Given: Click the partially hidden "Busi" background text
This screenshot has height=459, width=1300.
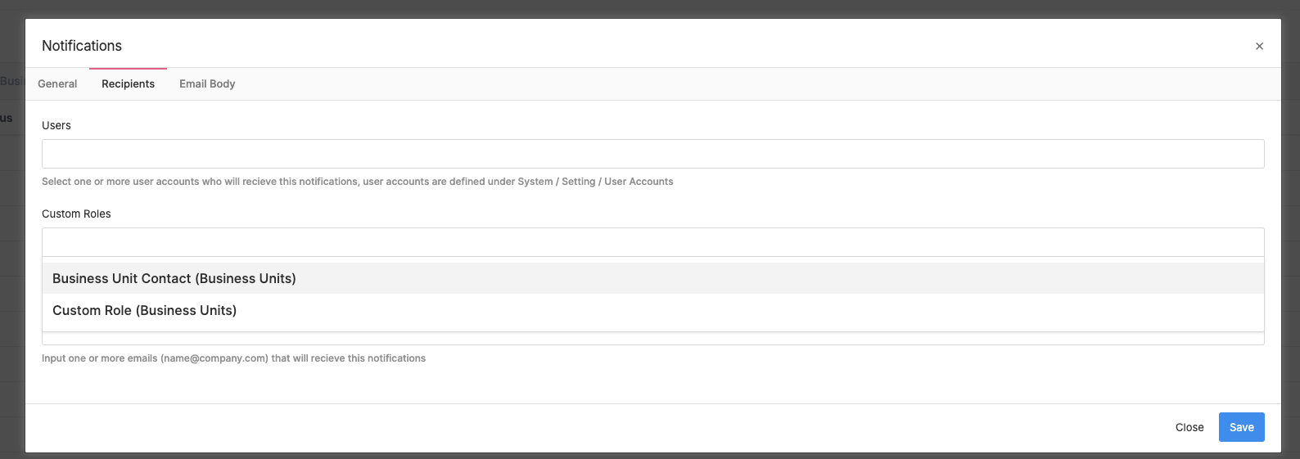Looking at the screenshot, I should pos(11,81).
